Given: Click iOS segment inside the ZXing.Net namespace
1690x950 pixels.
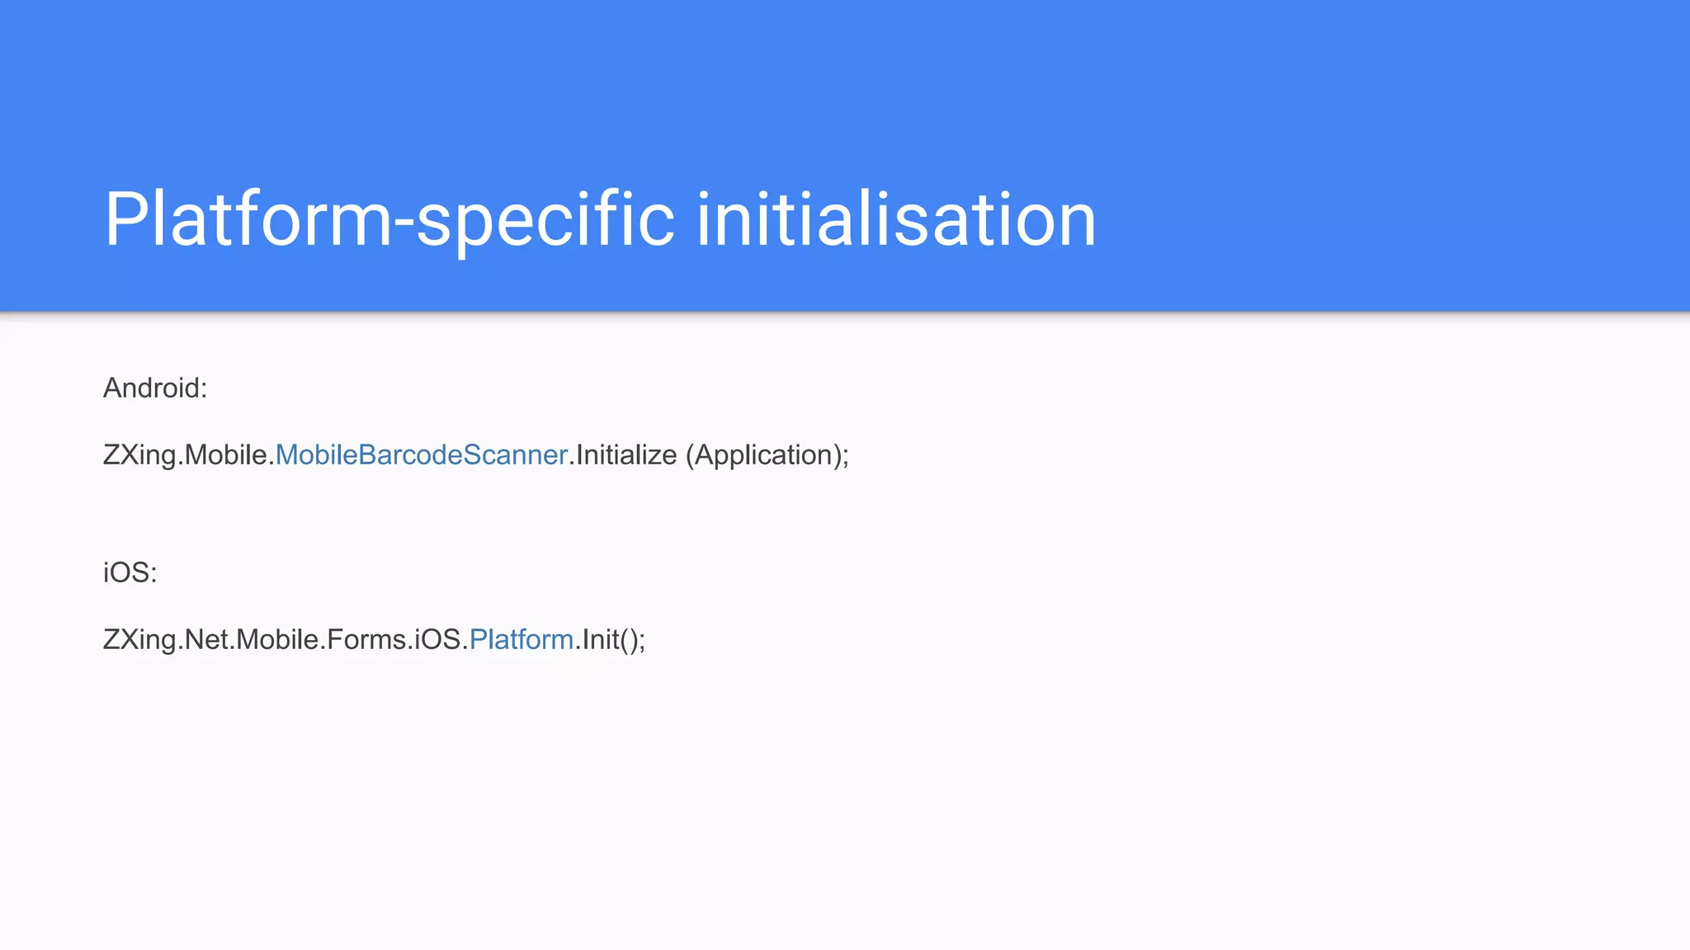Looking at the screenshot, I should (437, 640).
